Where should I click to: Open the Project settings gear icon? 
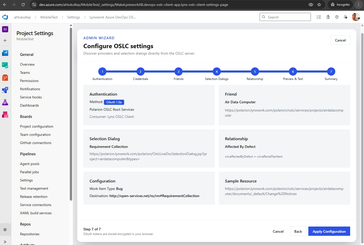5,230
